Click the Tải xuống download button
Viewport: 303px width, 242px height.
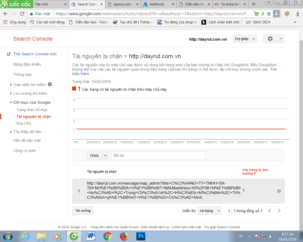83,211
